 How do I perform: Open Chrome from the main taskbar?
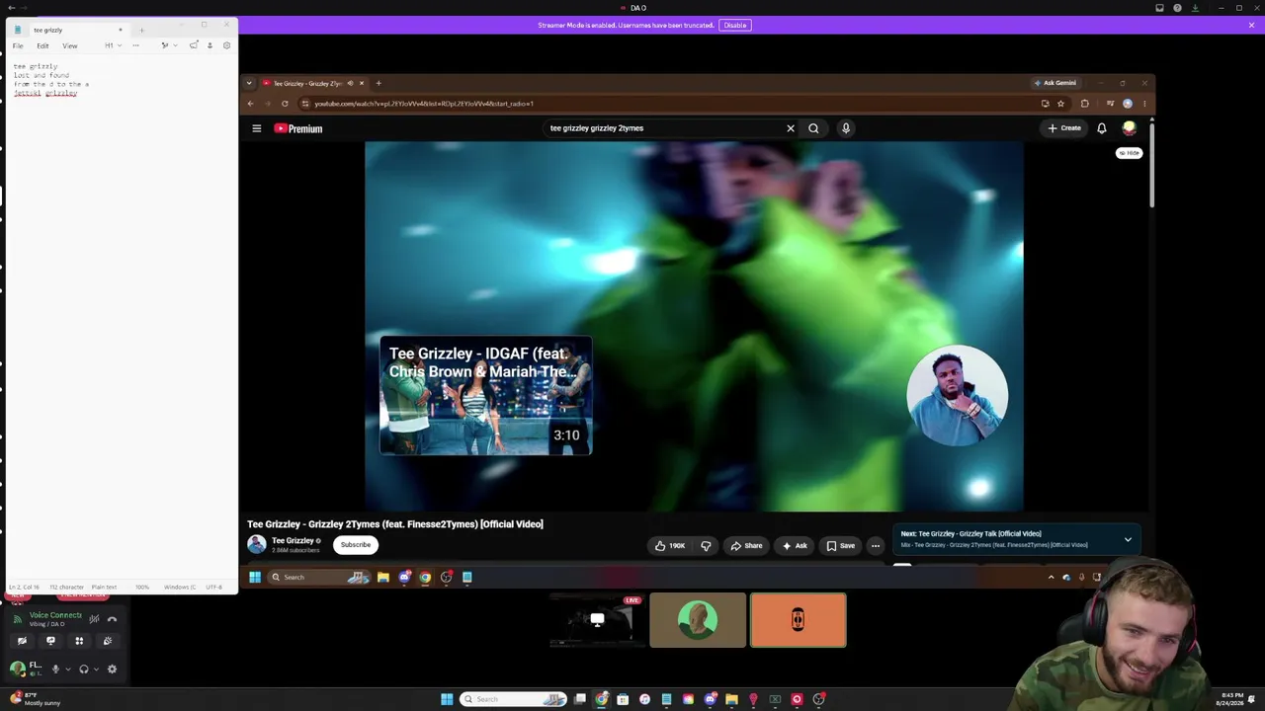click(601, 699)
